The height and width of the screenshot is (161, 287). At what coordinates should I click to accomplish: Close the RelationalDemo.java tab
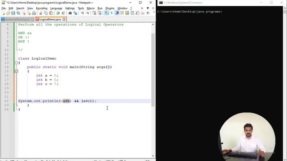pos(32,19)
